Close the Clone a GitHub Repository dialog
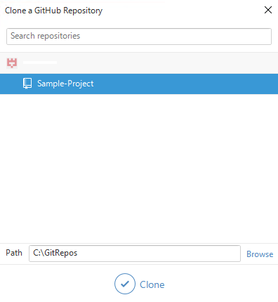The width and height of the screenshot is (278, 302). click(x=268, y=10)
